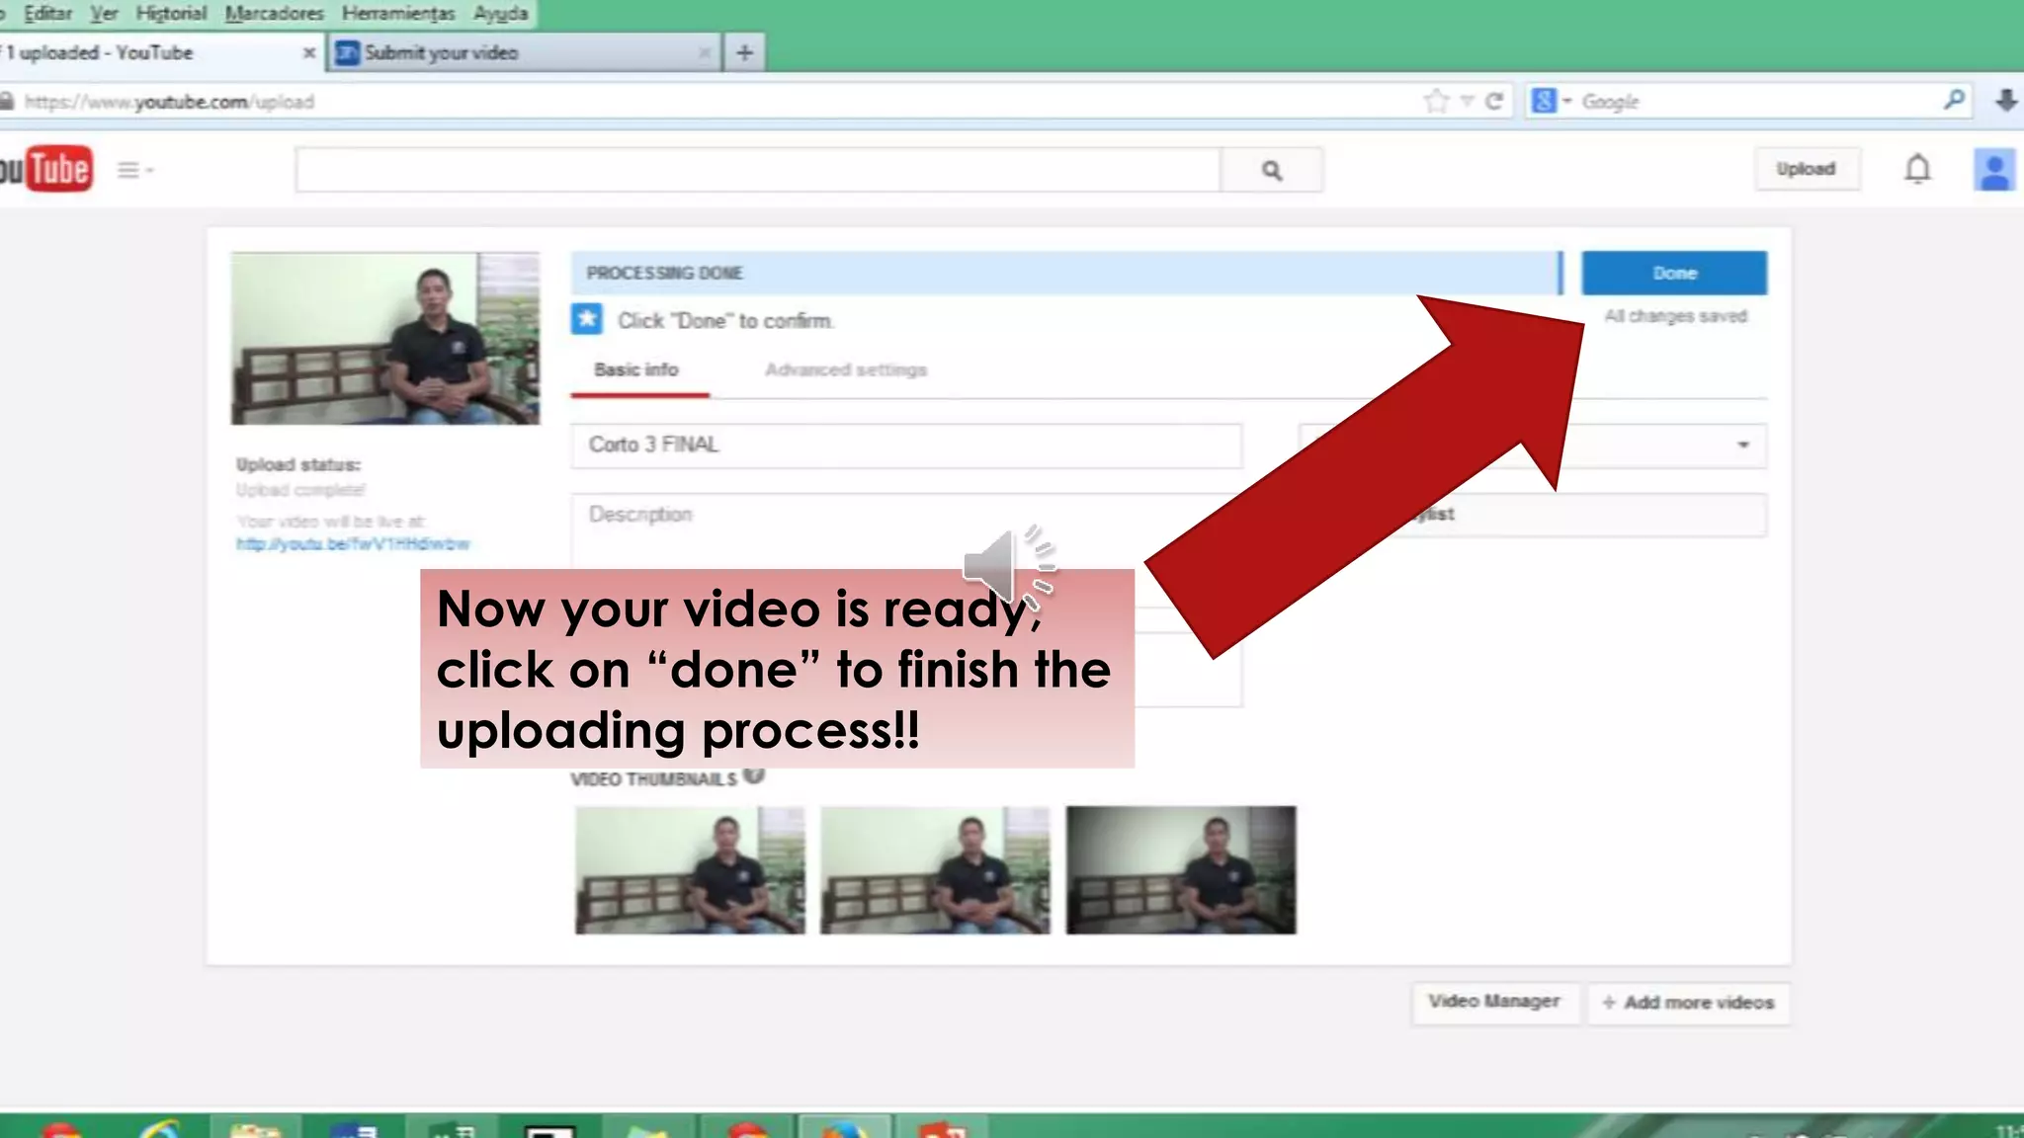Switch to the Advanced settings tab
2024x1138 pixels.
point(846,369)
